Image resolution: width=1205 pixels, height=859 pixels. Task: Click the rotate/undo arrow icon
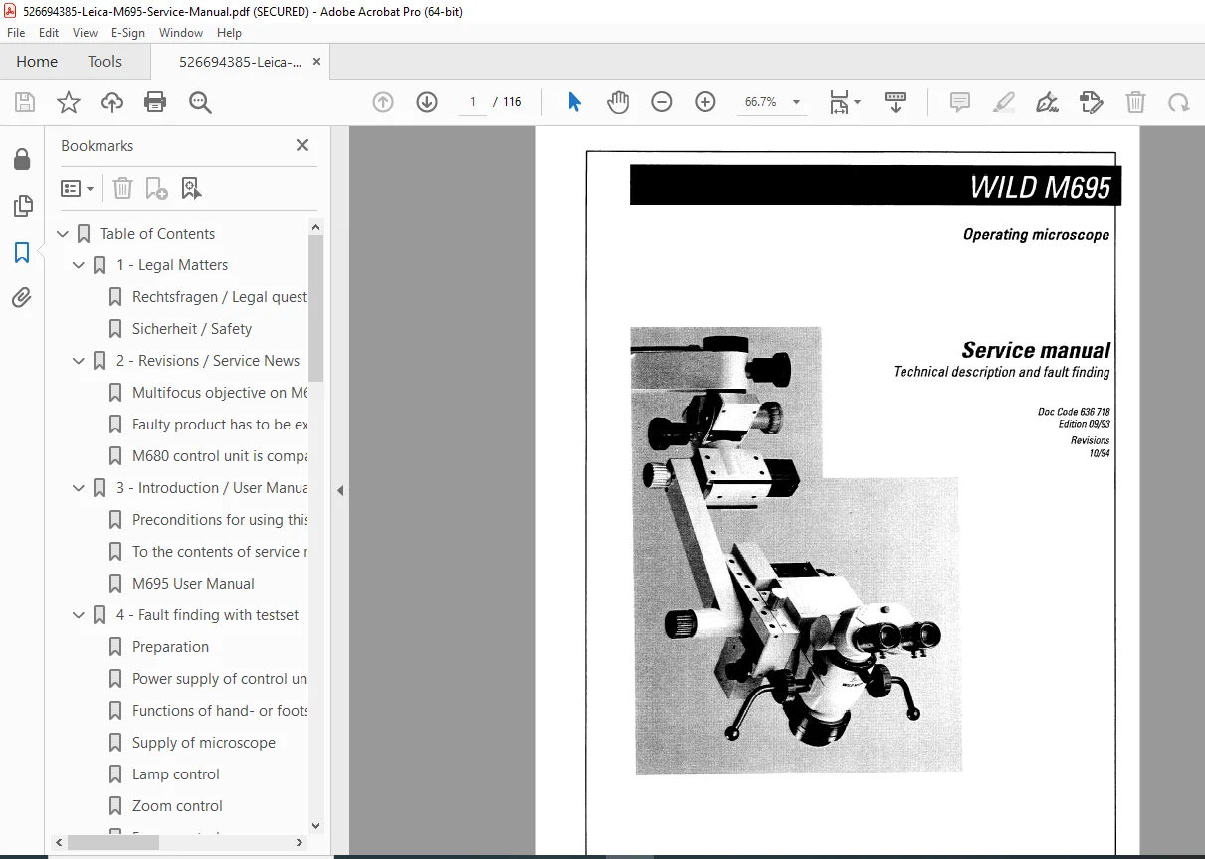point(1179,102)
